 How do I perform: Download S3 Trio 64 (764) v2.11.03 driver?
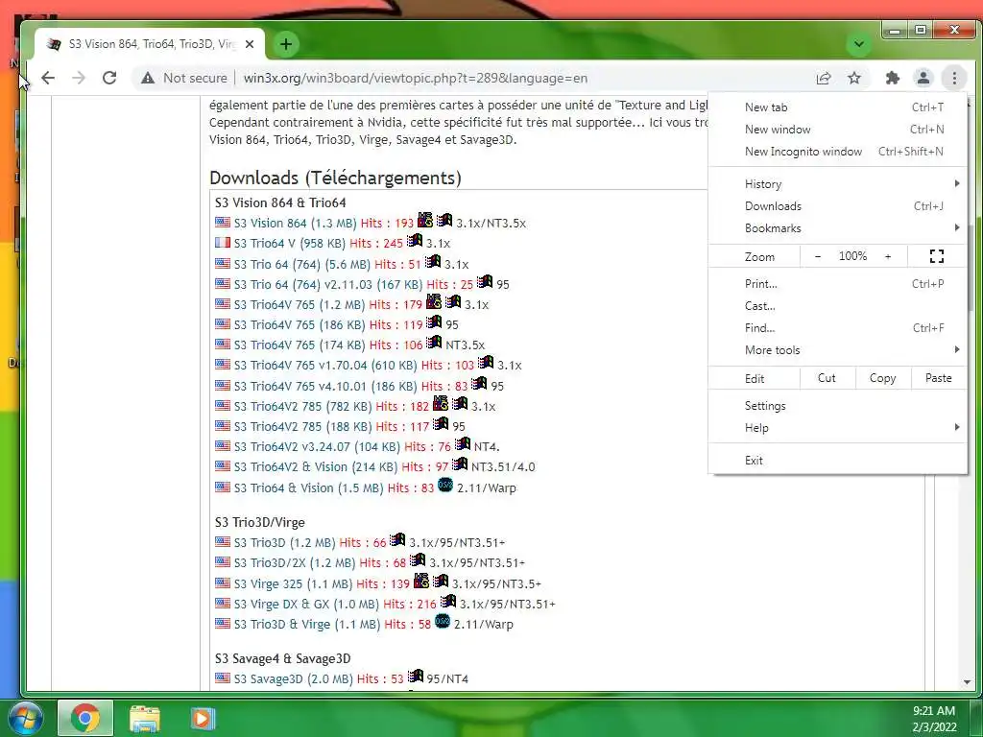(x=328, y=284)
